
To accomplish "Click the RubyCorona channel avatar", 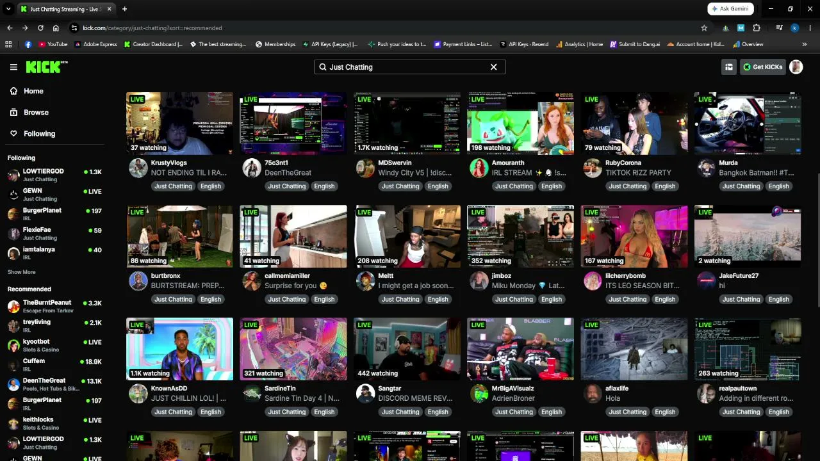I will pos(593,168).
